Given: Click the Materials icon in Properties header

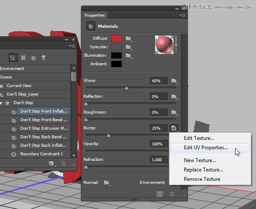Looking at the screenshot, I should [x=91, y=26].
